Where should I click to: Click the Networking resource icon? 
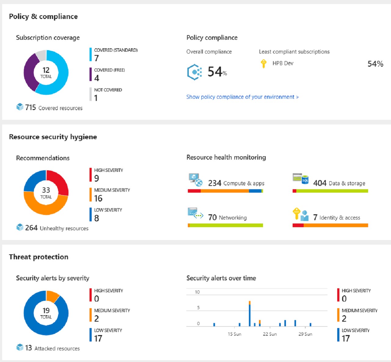tap(195, 213)
